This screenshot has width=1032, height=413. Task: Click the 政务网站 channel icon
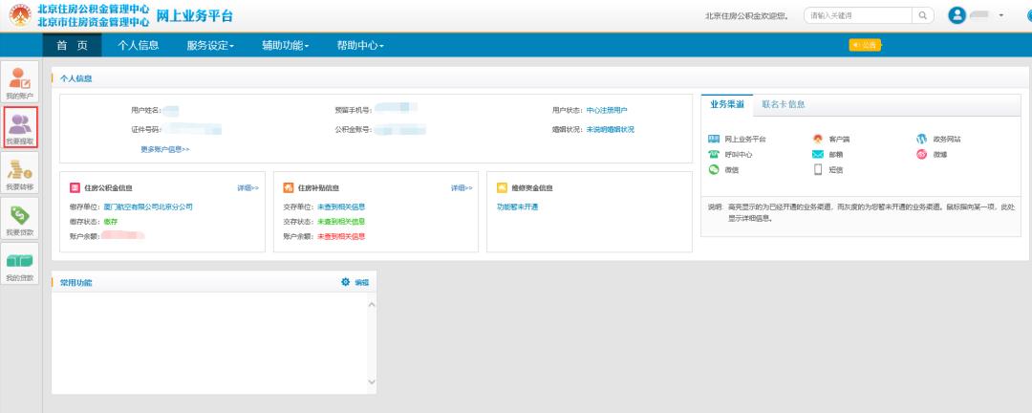click(x=921, y=139)
